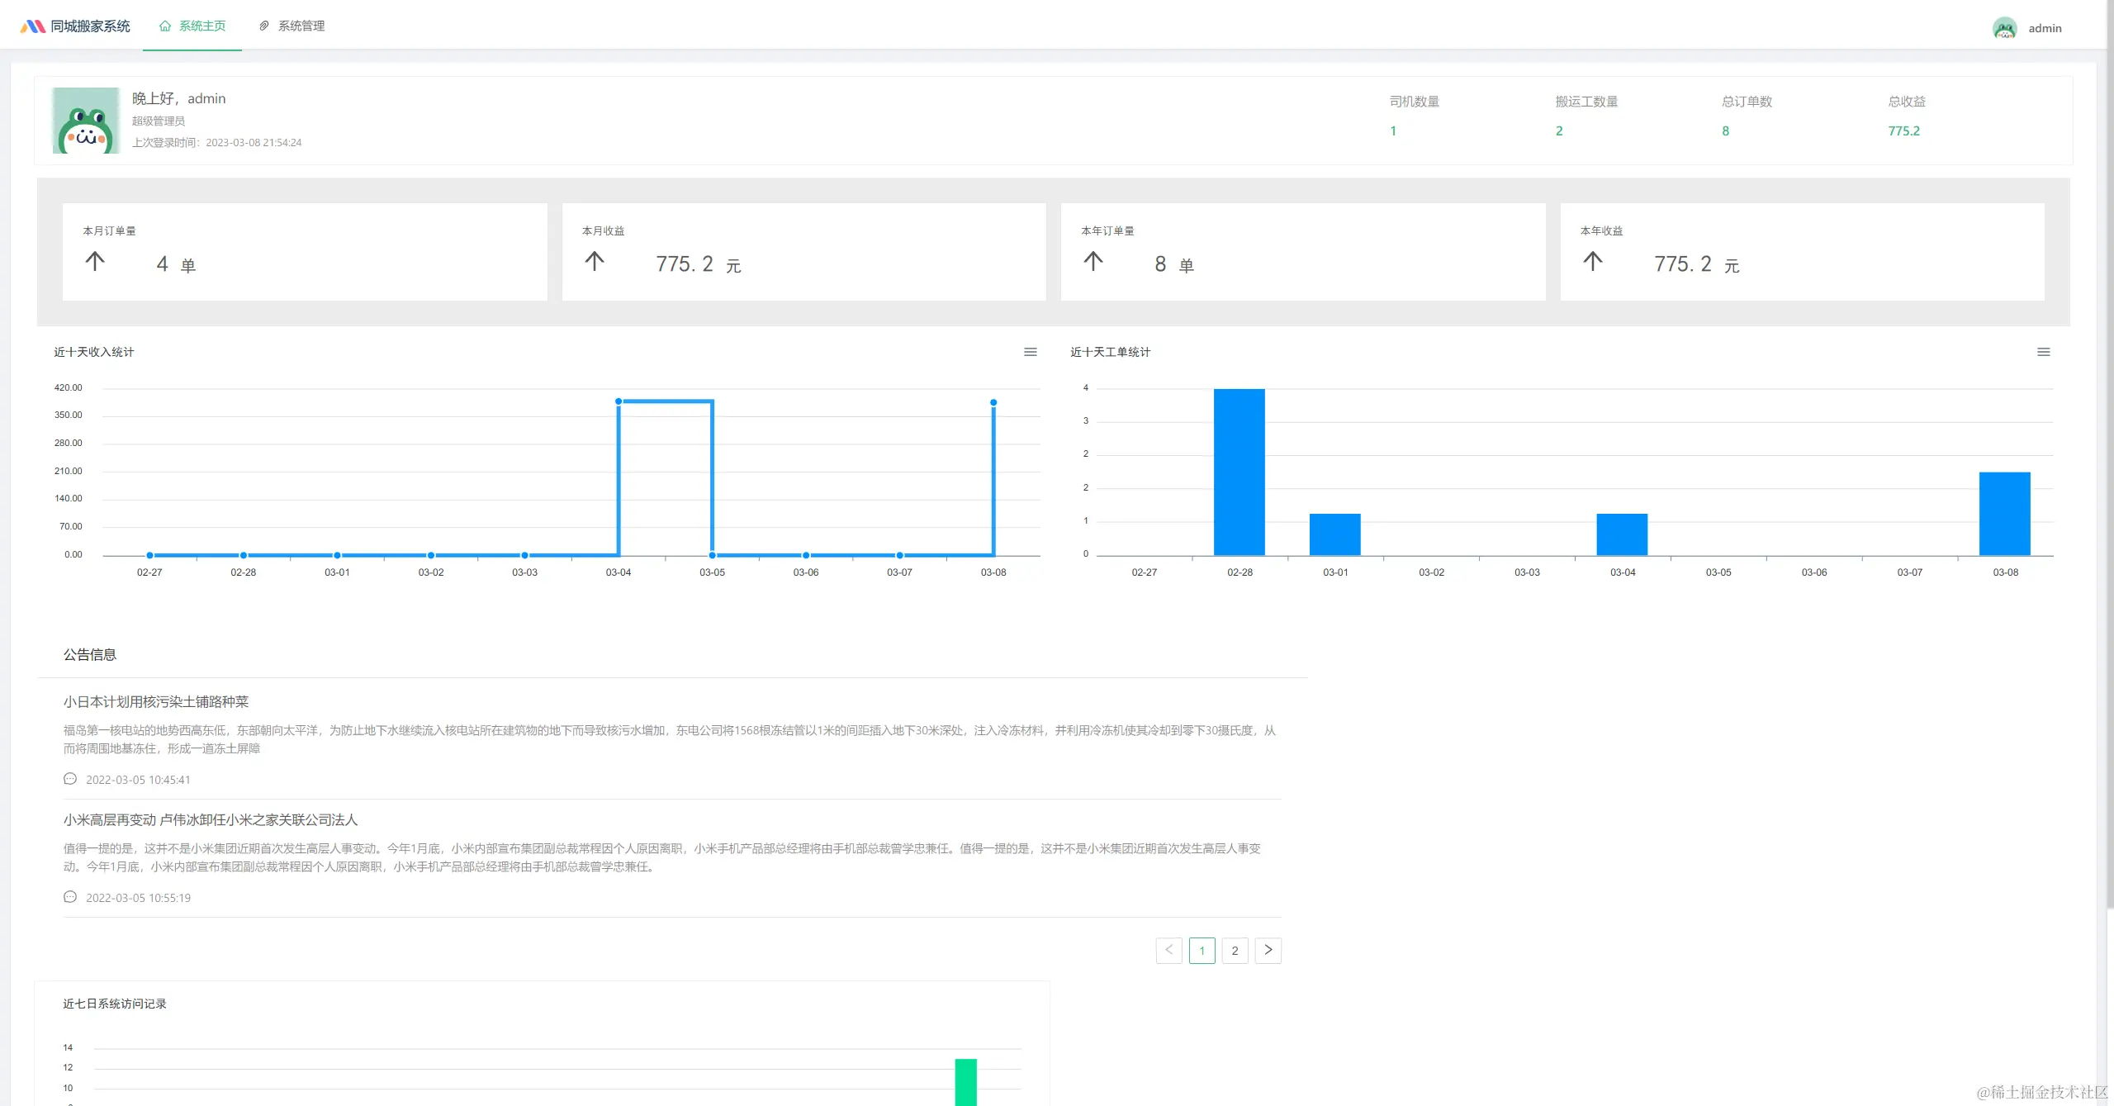2114x1106 pixels.
Task: Click the admin avatar in header
Action: tap(2004, 28)
